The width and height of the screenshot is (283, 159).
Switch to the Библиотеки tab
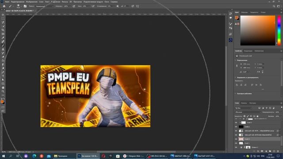259,51
